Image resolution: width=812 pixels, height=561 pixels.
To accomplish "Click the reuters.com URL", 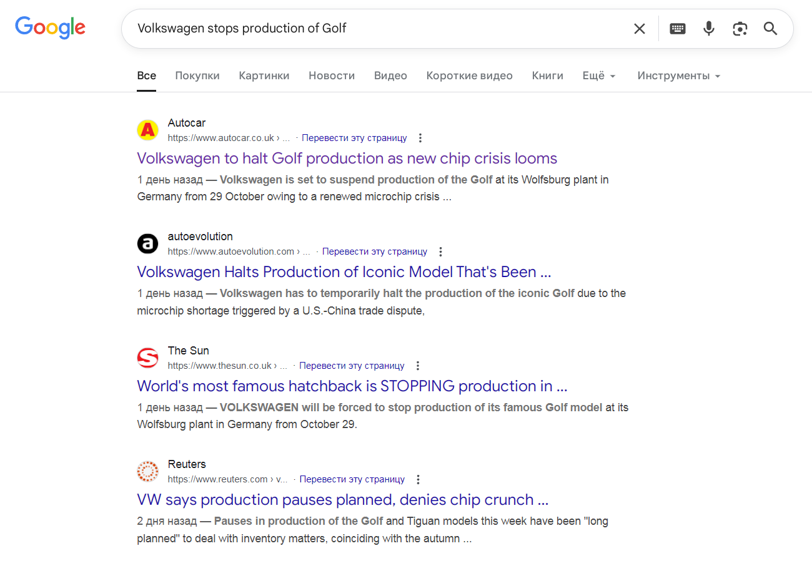I will tap(227, 479).
